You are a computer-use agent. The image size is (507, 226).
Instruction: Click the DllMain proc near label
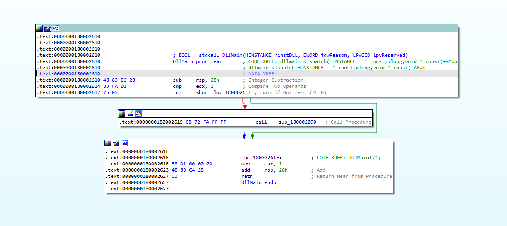point(196,61)
